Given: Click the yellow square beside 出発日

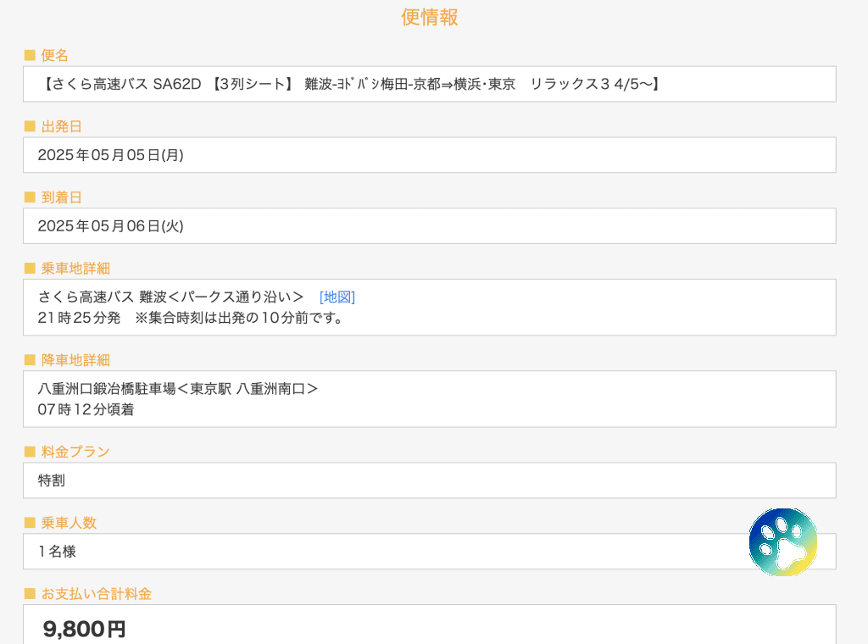Looking at the screenshot, I should coord(30,126).
